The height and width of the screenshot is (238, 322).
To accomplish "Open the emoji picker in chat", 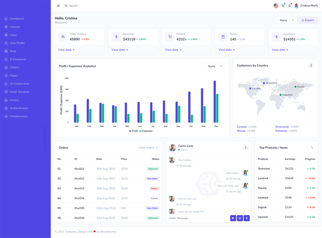I will click(240, 218).
